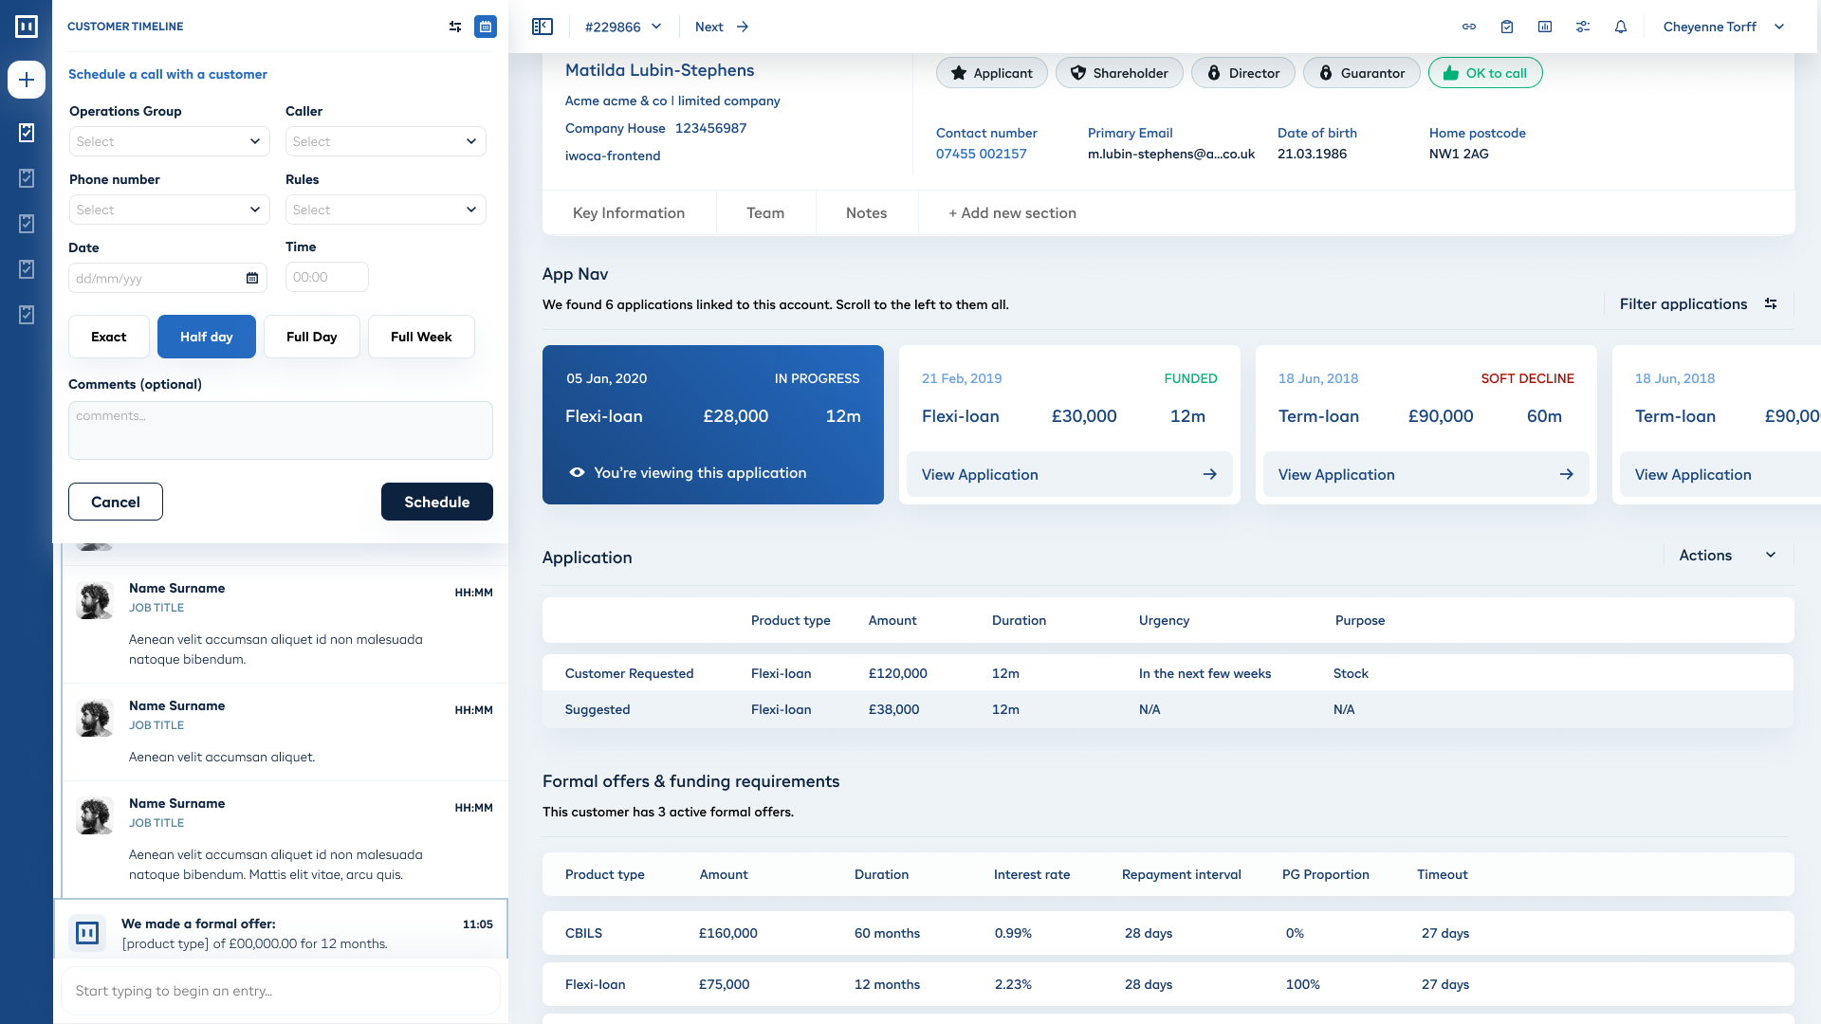Open the chart report icon in top bar
This screenshot has width=1821, height=1024.
(x=1545, y=27)
